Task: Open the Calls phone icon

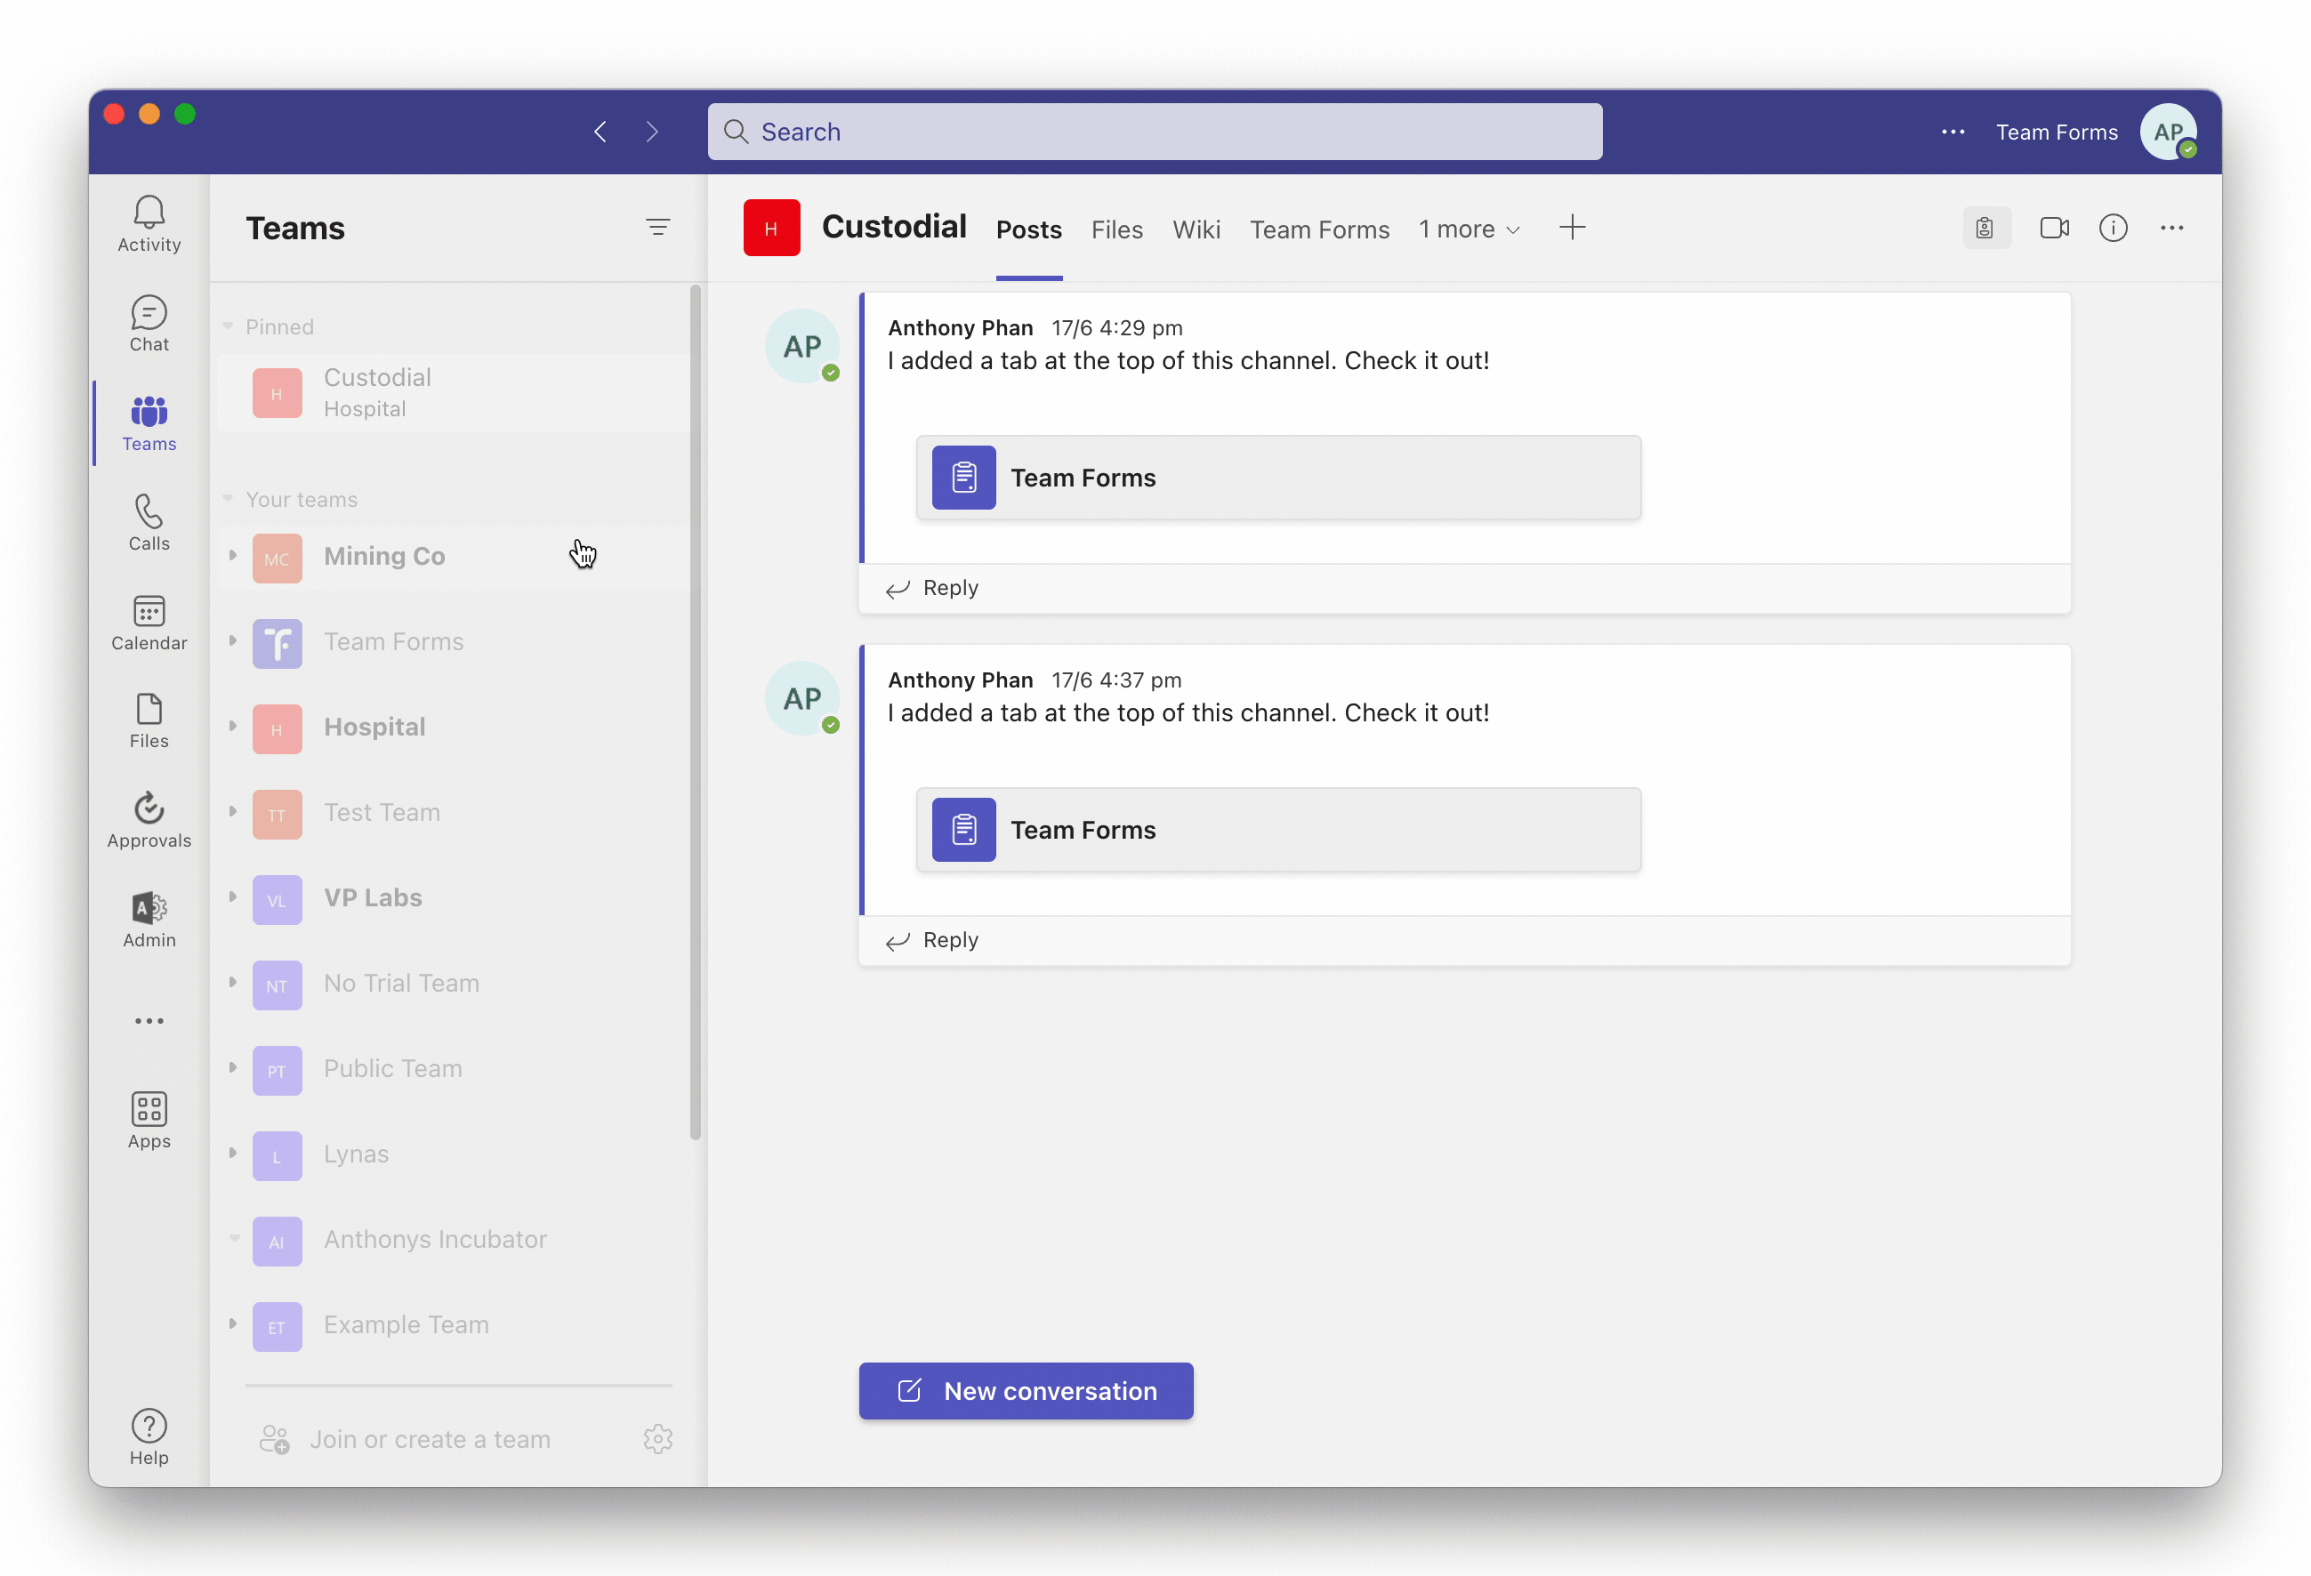Action: (149, 511)
